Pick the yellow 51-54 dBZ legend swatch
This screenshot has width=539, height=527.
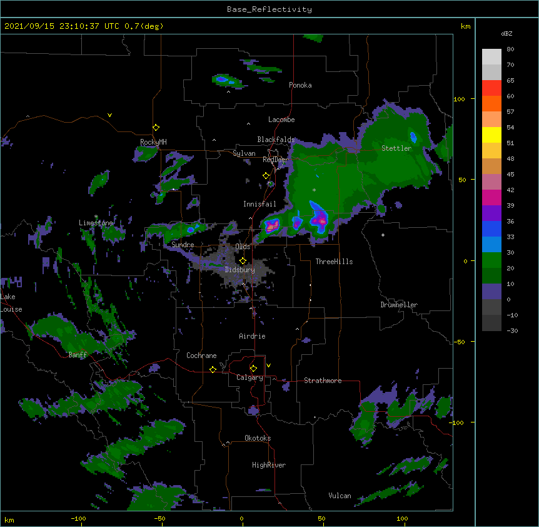491,135
